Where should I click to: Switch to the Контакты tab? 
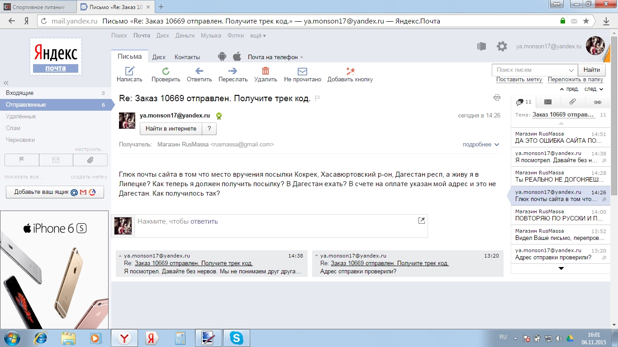(x=187, y=57)
